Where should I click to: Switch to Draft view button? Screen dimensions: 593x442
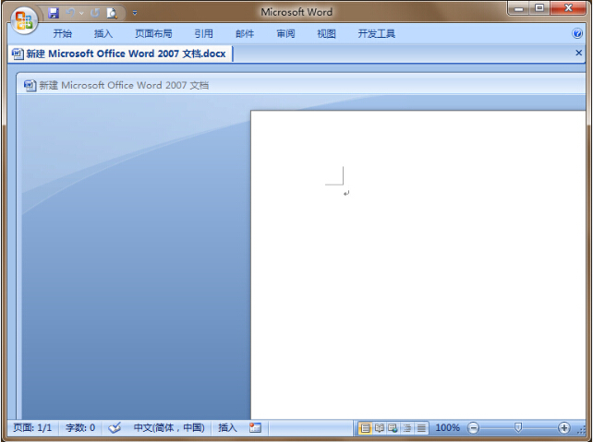point(421,428)
